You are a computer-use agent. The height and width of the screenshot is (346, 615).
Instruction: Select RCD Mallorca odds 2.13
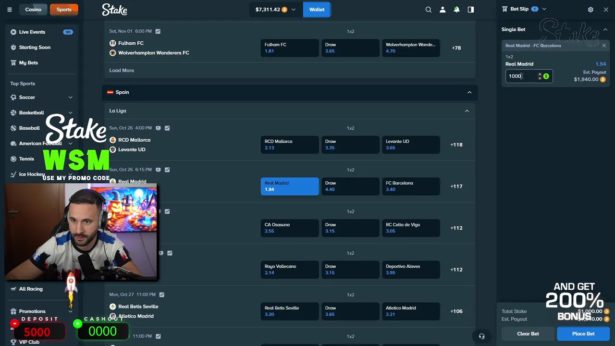(x=290, y=145)
